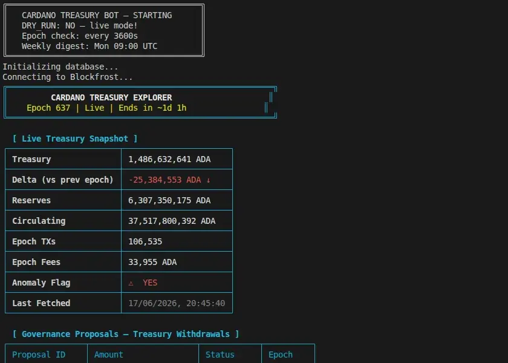Screen dimensions: 508x363
Task: Click the 'Last Fetched' row label
Action: coord(41,303)
